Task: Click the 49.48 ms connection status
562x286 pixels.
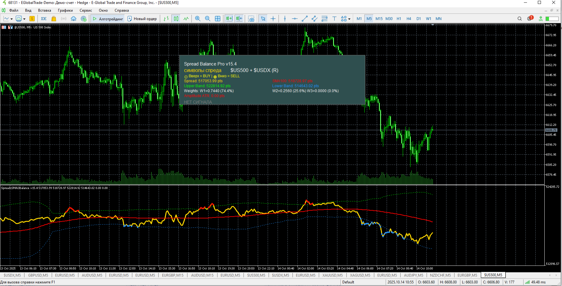Action: [x=535, y=282]
